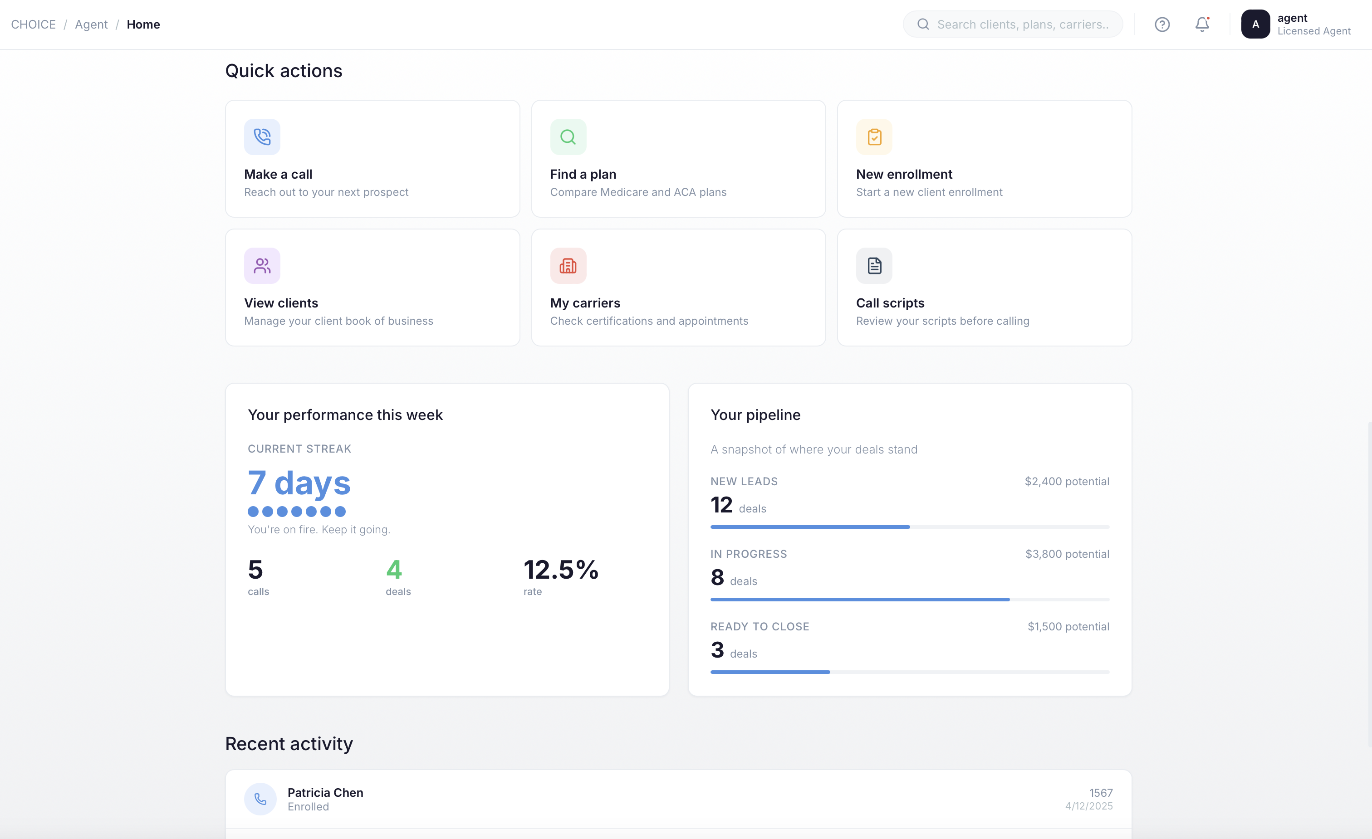Go to CHOICE in the breadcrumb
Screen dimensions: 1372x839
coord(34,24)
